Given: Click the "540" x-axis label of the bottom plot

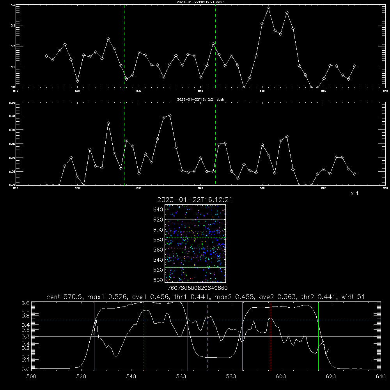Looking at the screenshot, I should click(x=131, y=377).
